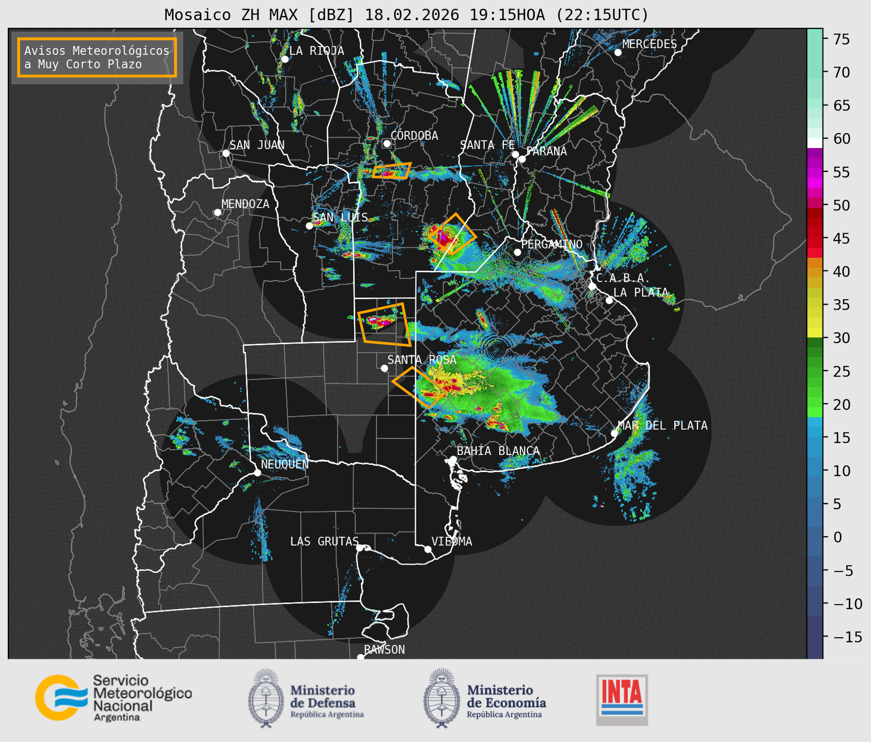The height and width of the screenshot is (742, 871).
Task: Click the 25 dBZ green colorbar segment
Action: point(815,371)
